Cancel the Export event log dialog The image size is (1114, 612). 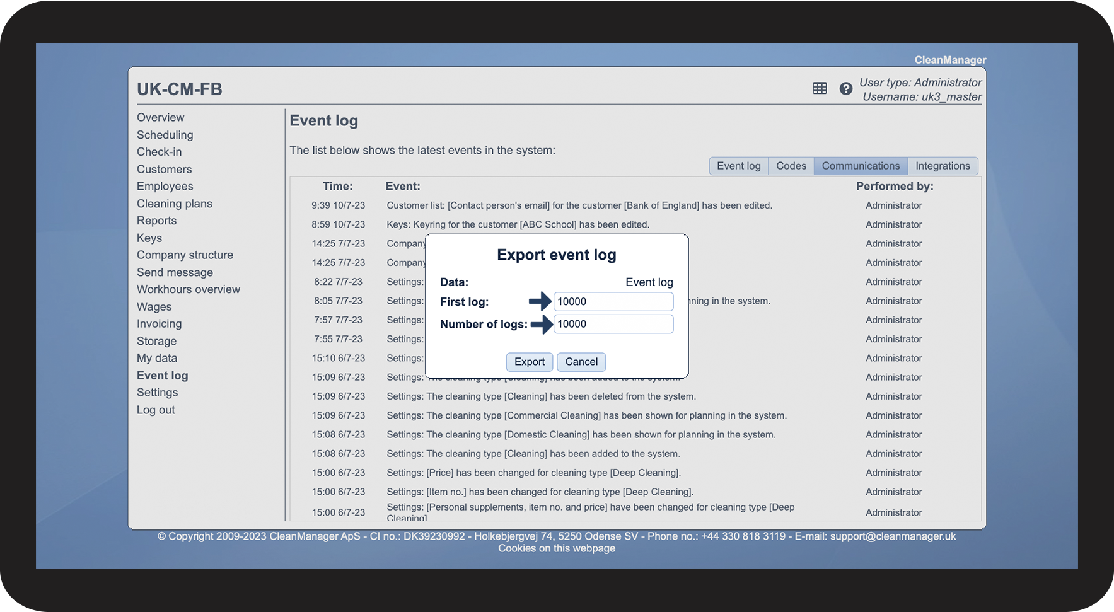[581, 362]
